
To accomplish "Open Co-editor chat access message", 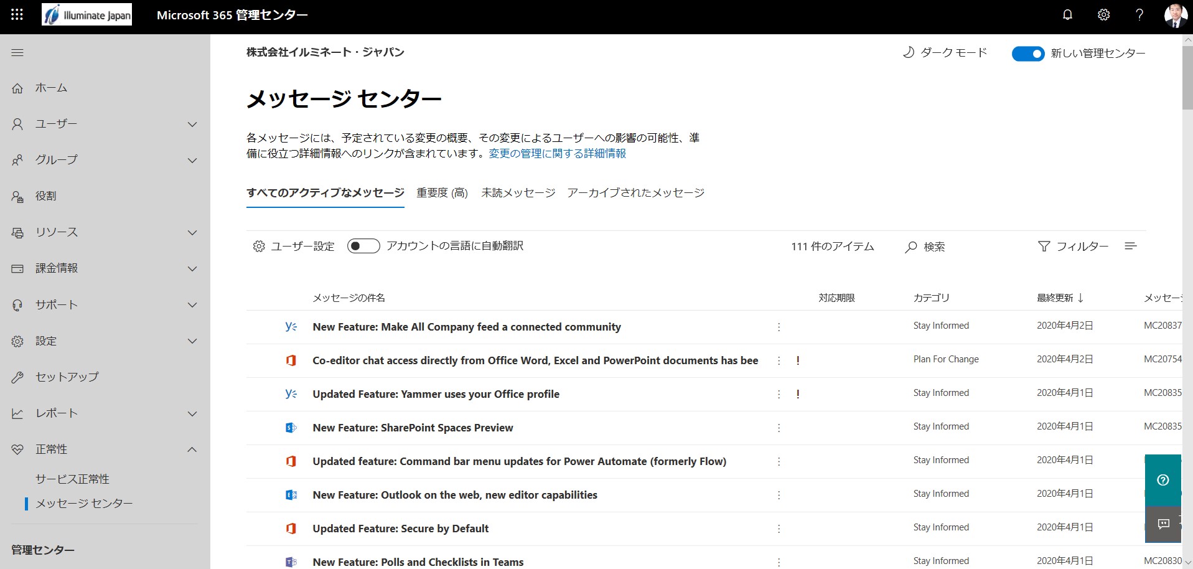I will tap(535, 360).
